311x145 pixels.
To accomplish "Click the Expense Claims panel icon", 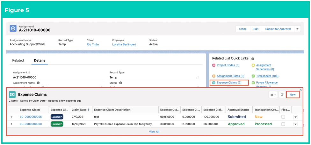I will [12, 95].
